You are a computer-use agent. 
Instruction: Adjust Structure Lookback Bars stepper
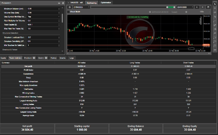pos(59,37)
